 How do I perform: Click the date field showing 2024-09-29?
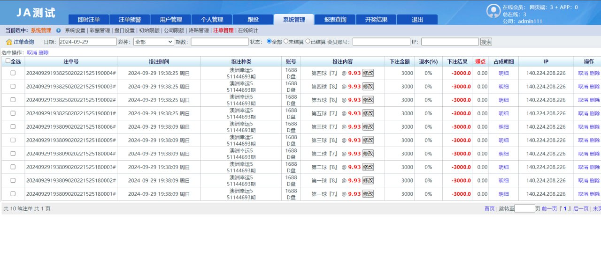(88, 42)
